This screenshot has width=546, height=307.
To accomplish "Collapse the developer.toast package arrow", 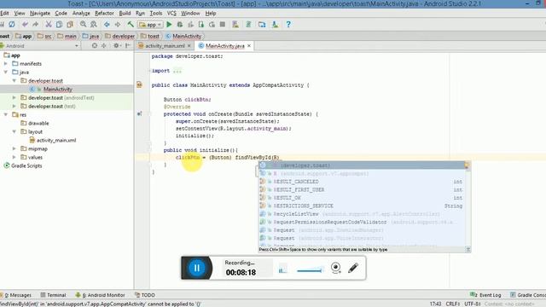I will (15, 80).
